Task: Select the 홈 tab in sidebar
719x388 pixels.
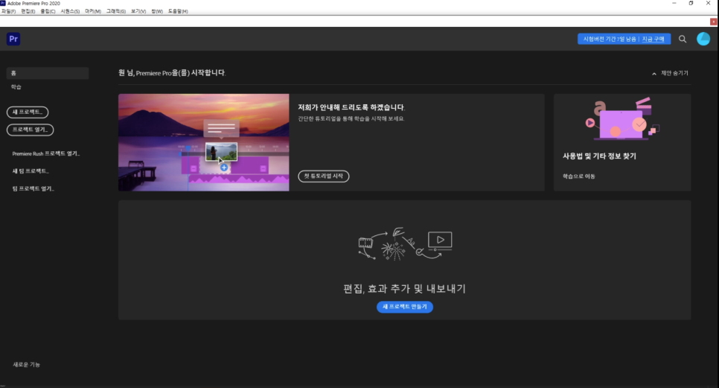Action: [48, 74]
